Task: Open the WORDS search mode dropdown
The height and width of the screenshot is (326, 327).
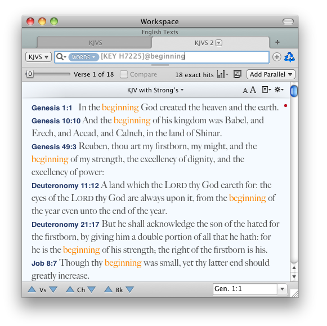Action: [84, 57]
